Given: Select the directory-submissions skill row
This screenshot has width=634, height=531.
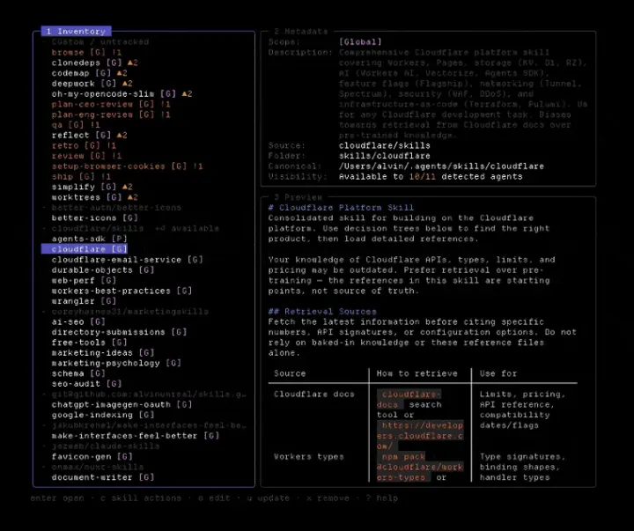Looking at the screenshot, I should pos(119,332).
